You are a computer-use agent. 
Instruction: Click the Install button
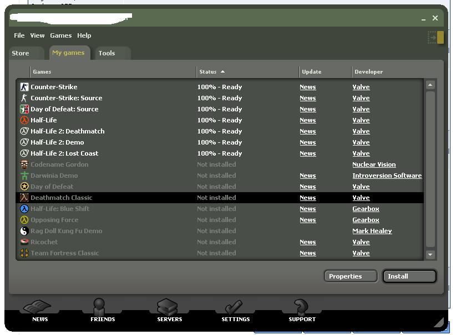tap(409, 276)
